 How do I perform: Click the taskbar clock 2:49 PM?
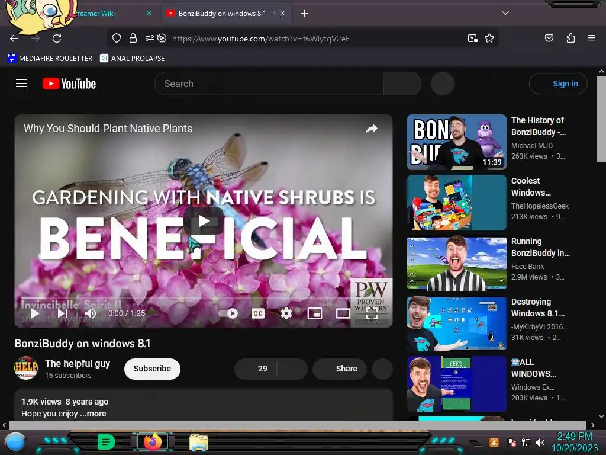click(574, 437)
